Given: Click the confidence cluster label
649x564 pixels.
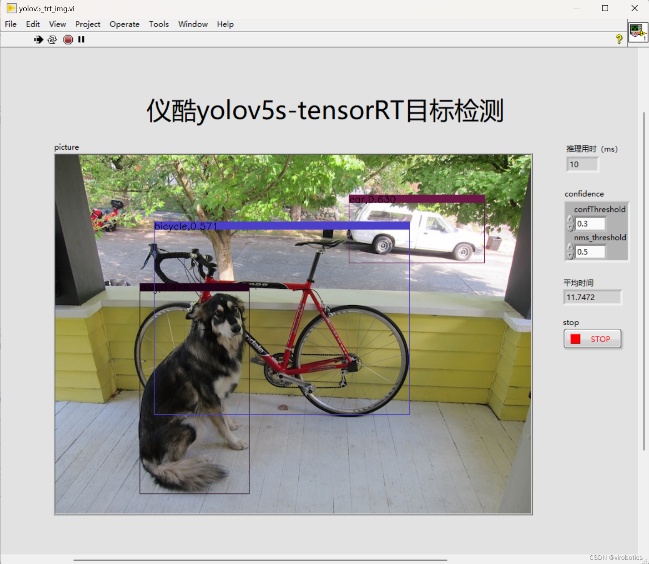Looking at the screenshot, I should tap(584, 194).
